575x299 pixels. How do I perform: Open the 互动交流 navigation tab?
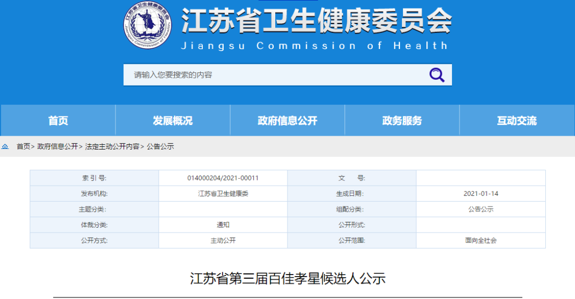coord(517,121)
